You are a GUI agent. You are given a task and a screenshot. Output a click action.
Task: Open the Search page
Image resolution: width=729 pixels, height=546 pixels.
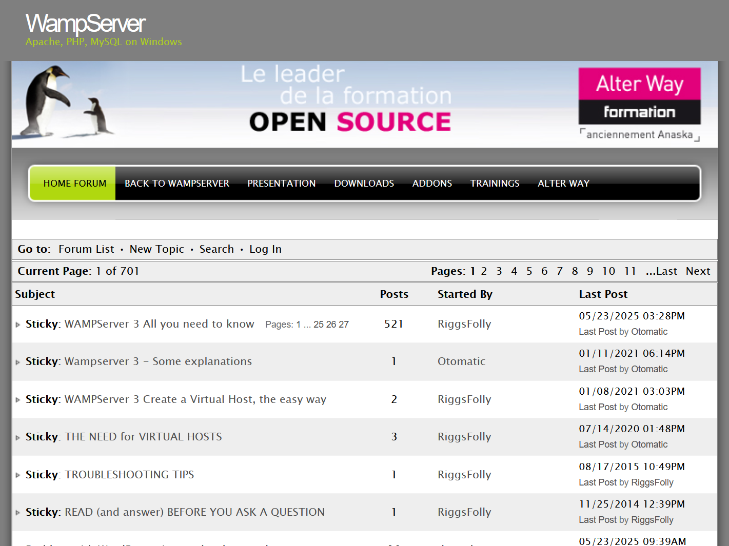(216, 249)
